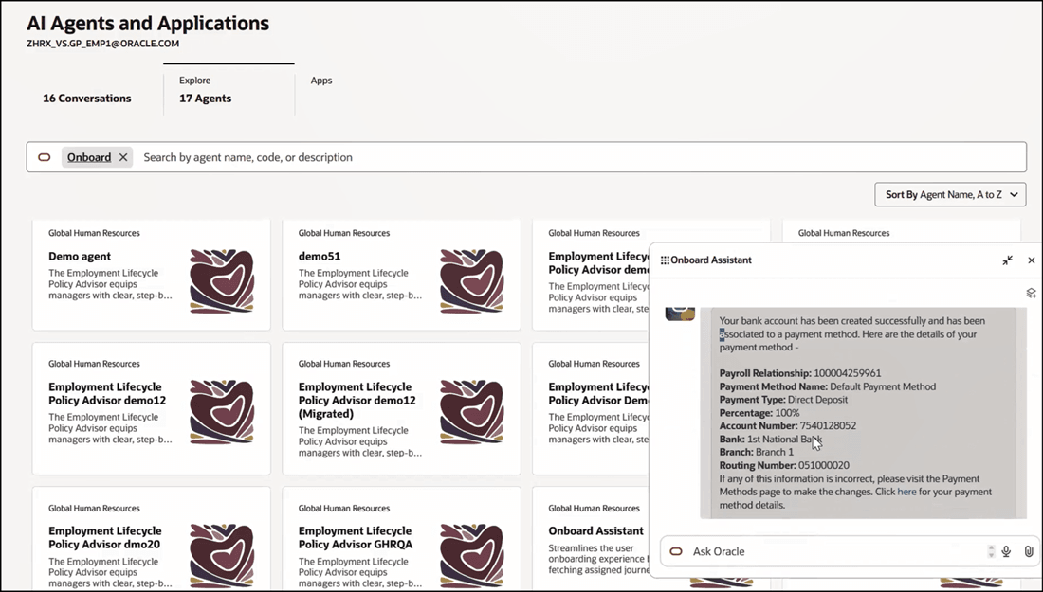Open Employment Lifecycle Policy Advisor GHRQA

(x=402, y=540)
